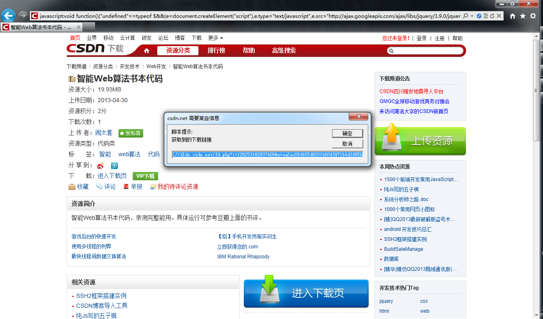The width and height of the screenshot is (543, 319).
Task: Click the 举报 red siren icon
Action: (x=126, y=187)
